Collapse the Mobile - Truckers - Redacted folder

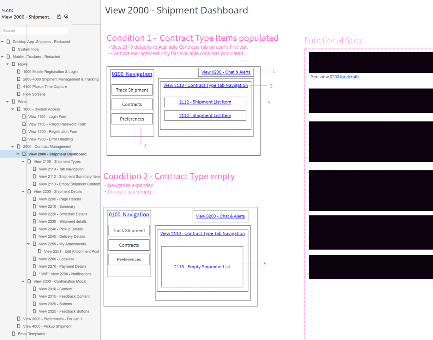tap(3, 57)
